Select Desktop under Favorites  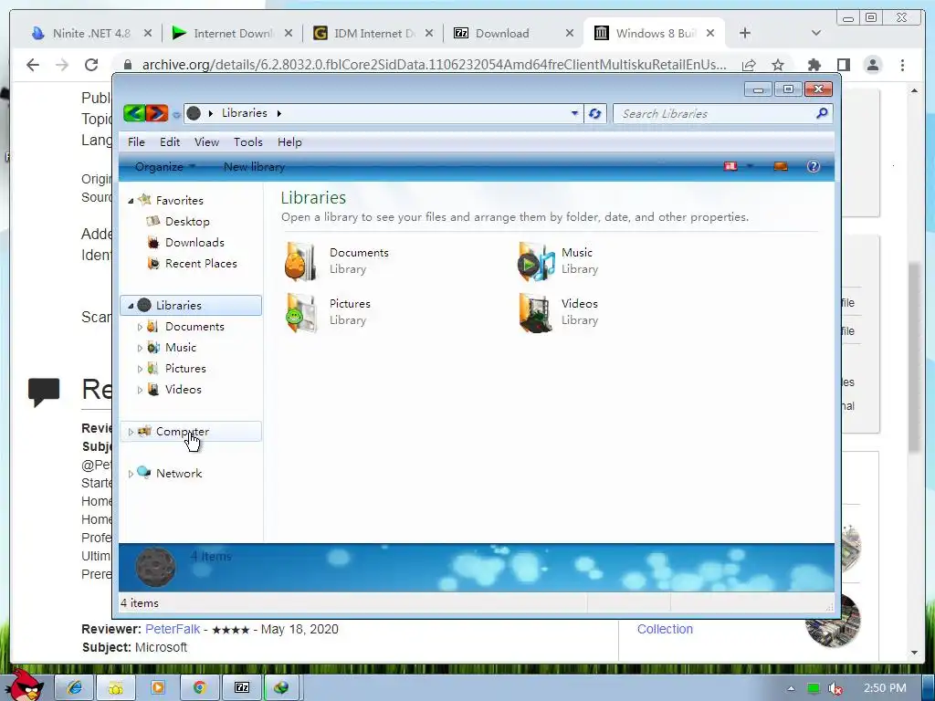(x=187, y=221)
